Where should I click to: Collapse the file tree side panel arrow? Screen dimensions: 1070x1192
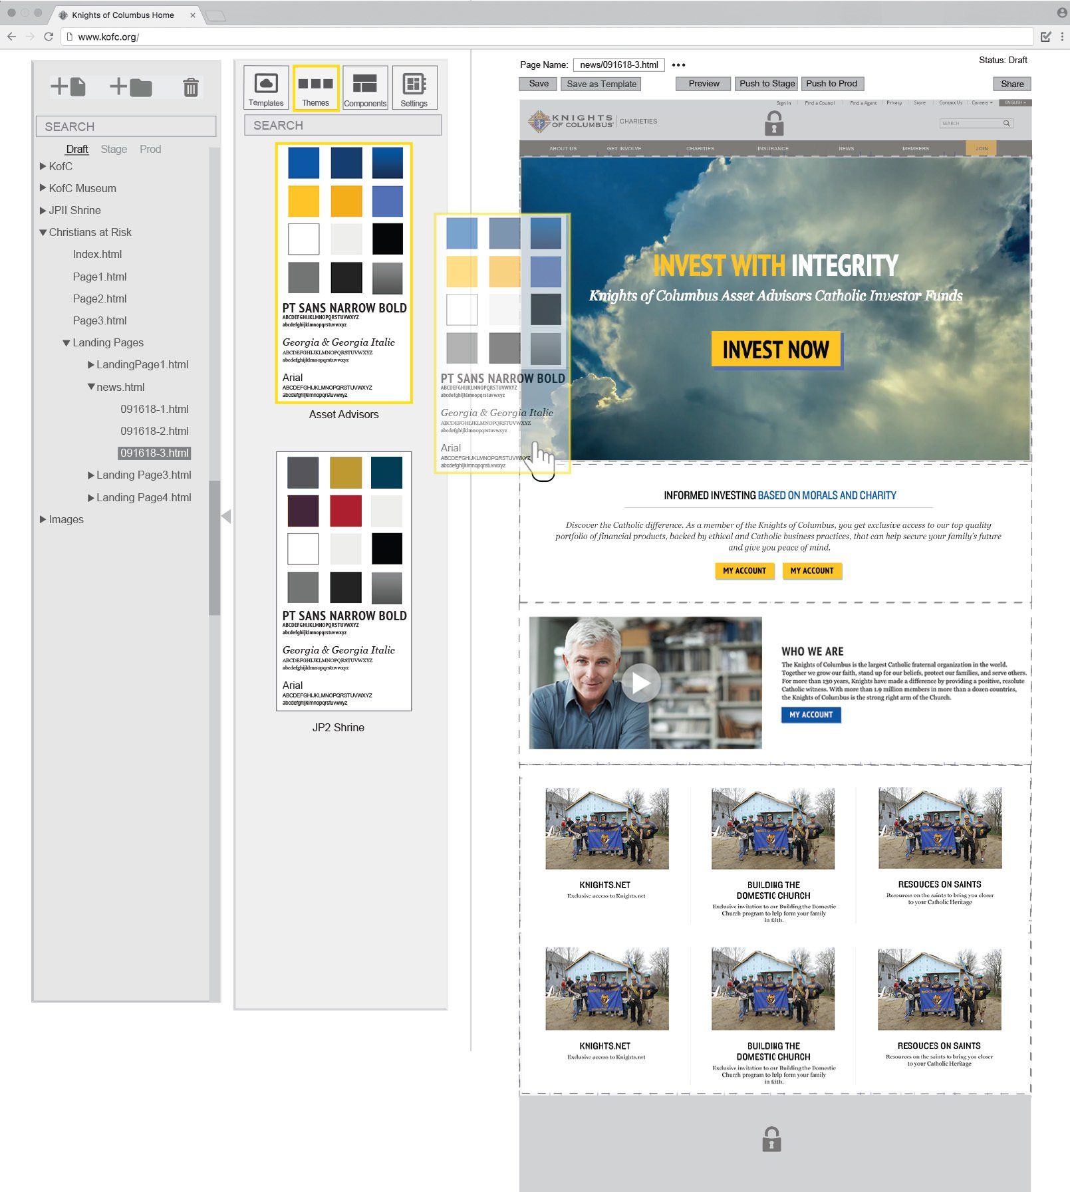226,516
